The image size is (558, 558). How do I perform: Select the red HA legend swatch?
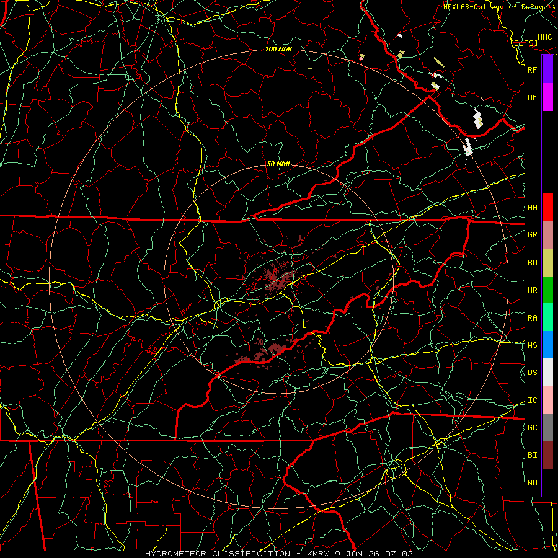tap(547, 207)
